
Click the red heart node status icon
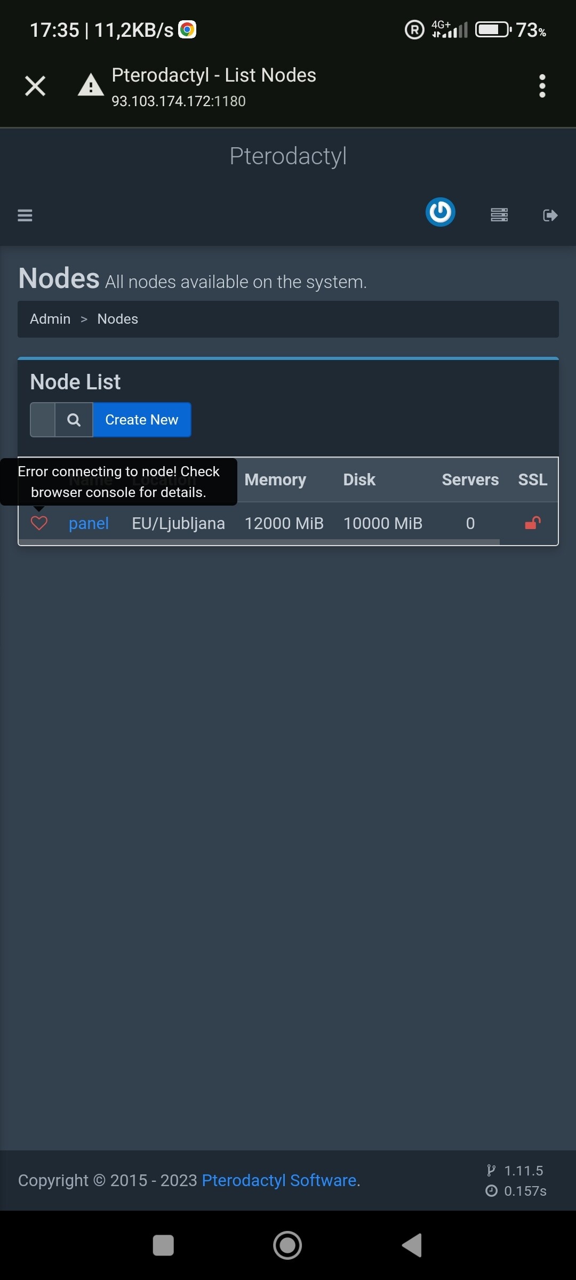coord(39,523)
